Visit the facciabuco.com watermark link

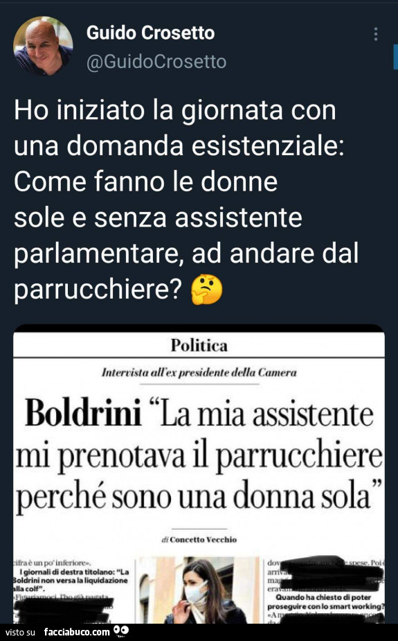pos(77,632)
